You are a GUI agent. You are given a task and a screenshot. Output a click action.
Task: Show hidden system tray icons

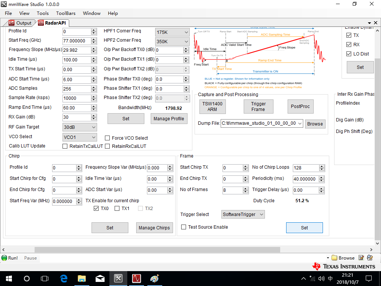coord(304,279)
